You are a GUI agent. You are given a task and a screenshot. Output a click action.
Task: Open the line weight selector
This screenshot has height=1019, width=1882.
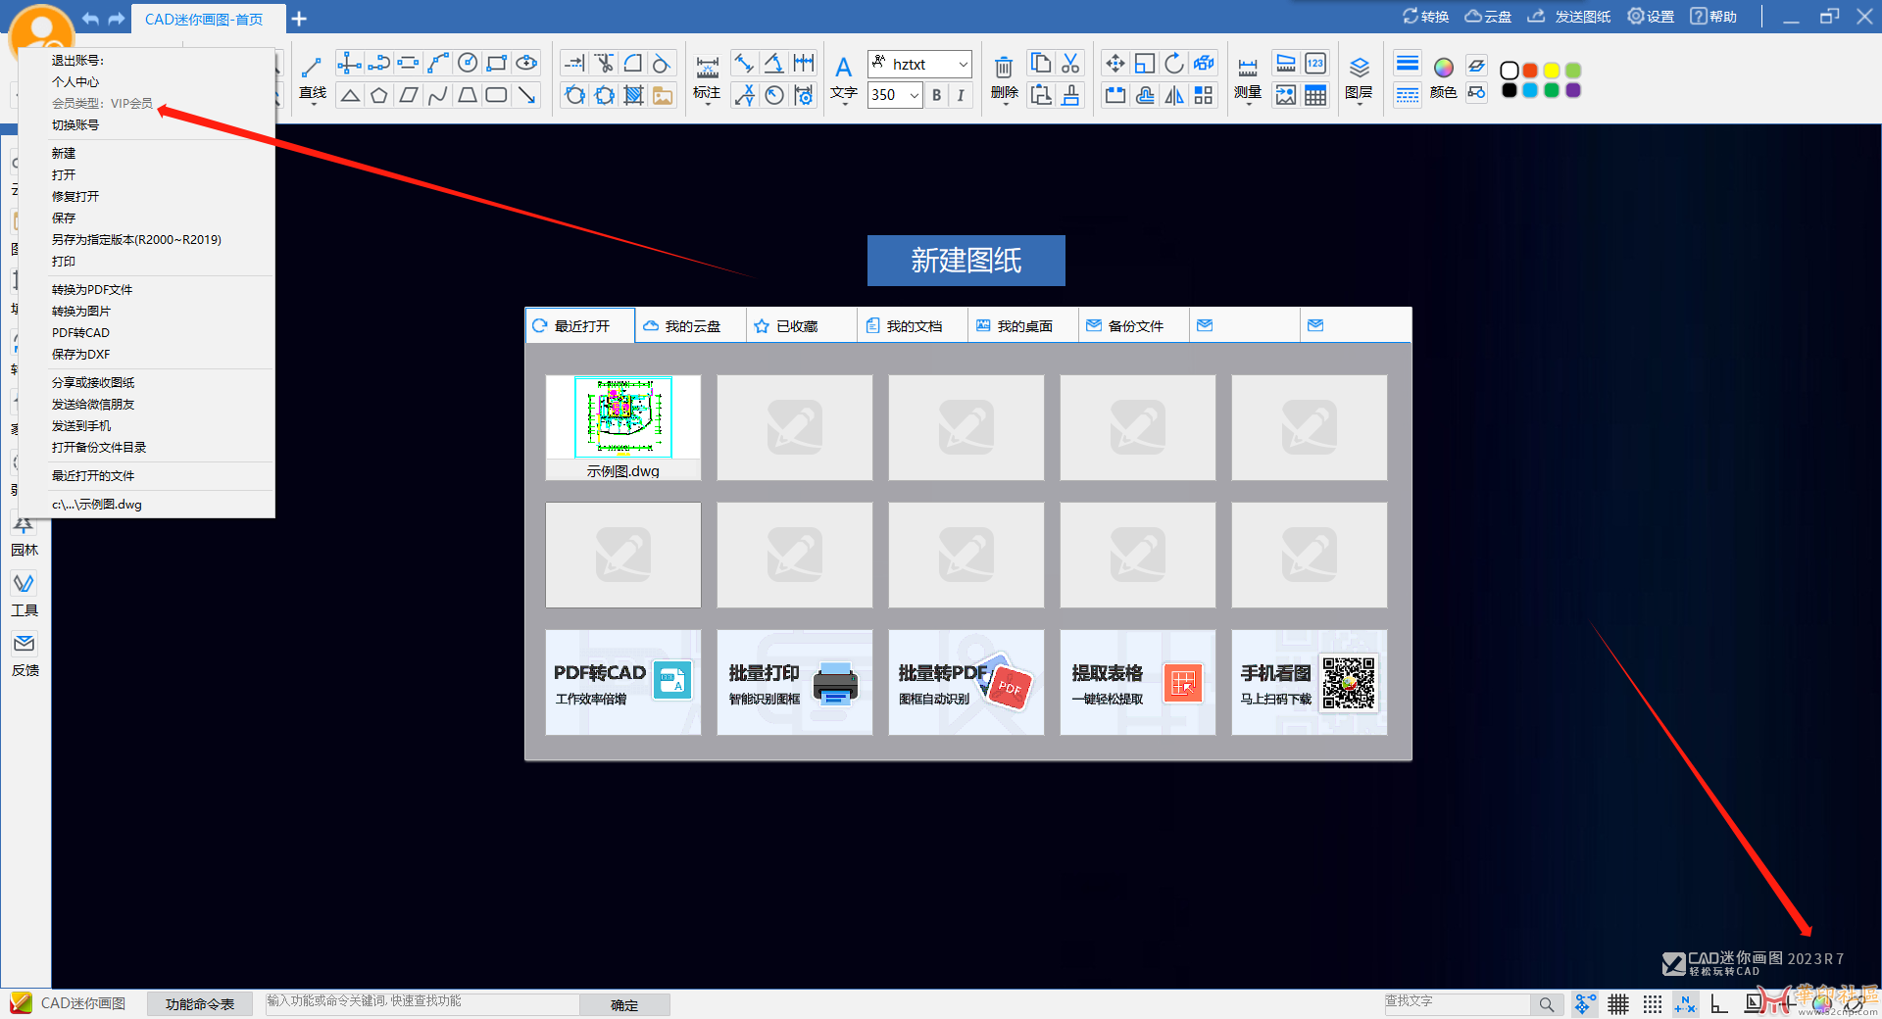pyautogui.click(x=1408, y=64)
